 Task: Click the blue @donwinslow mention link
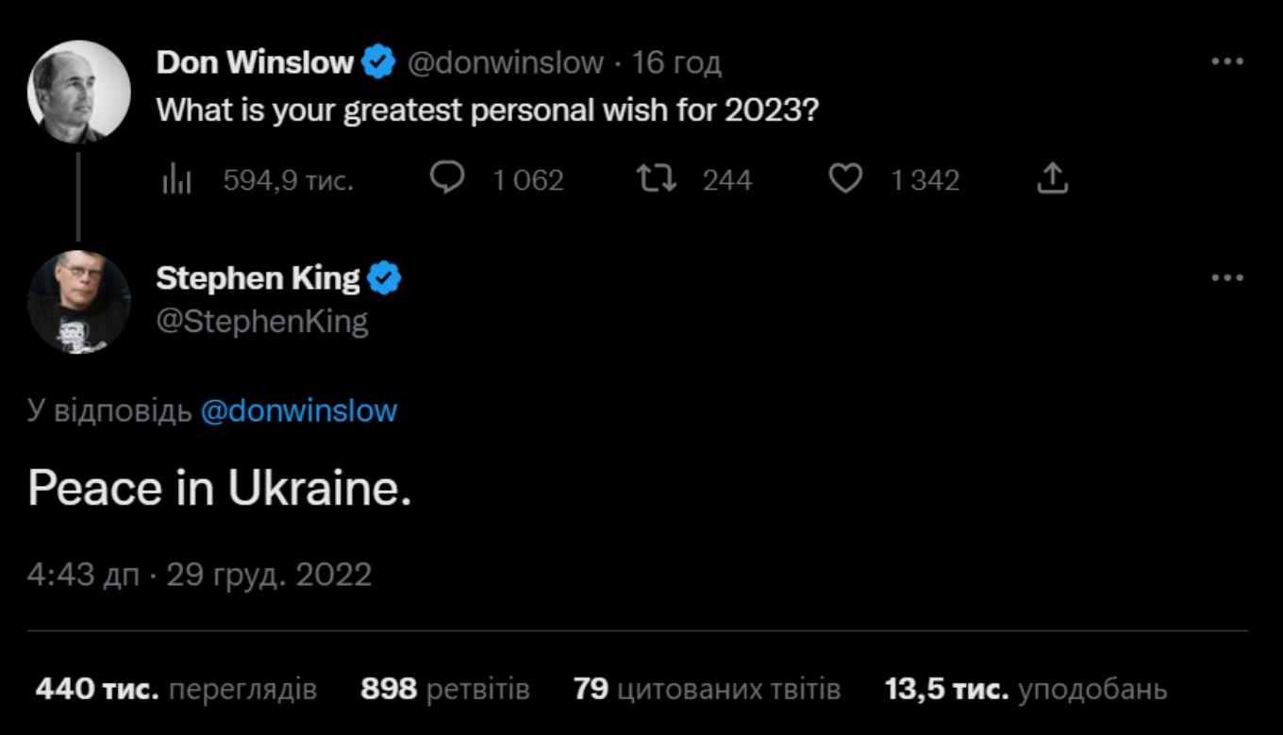299,411
